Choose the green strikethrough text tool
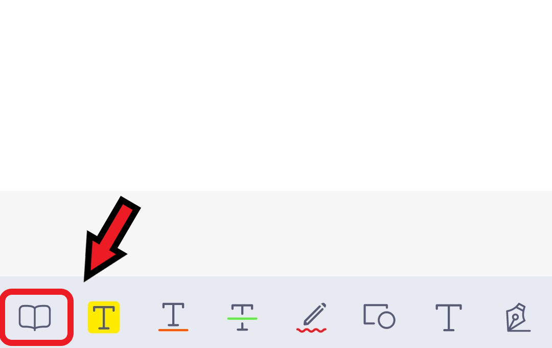Screen dimensions: 552x348 [242, 317]
